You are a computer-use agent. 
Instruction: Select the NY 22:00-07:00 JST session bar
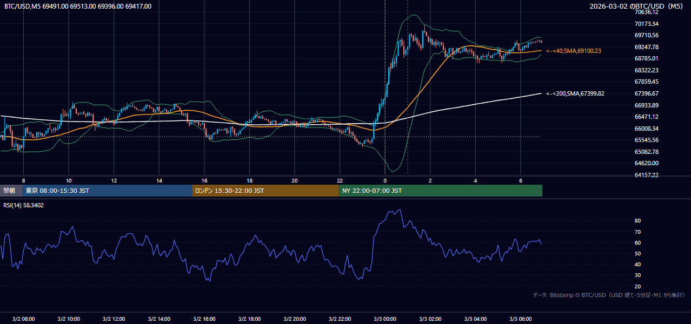(441, 191)
